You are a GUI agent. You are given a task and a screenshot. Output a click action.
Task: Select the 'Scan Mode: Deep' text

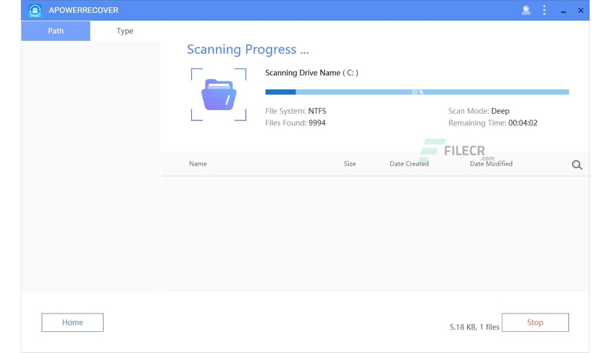[479, 111]
